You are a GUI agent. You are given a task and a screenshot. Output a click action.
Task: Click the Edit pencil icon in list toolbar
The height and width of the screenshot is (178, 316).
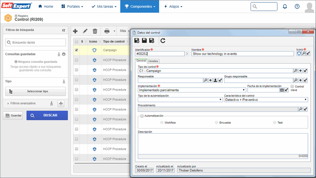[85, 31]
